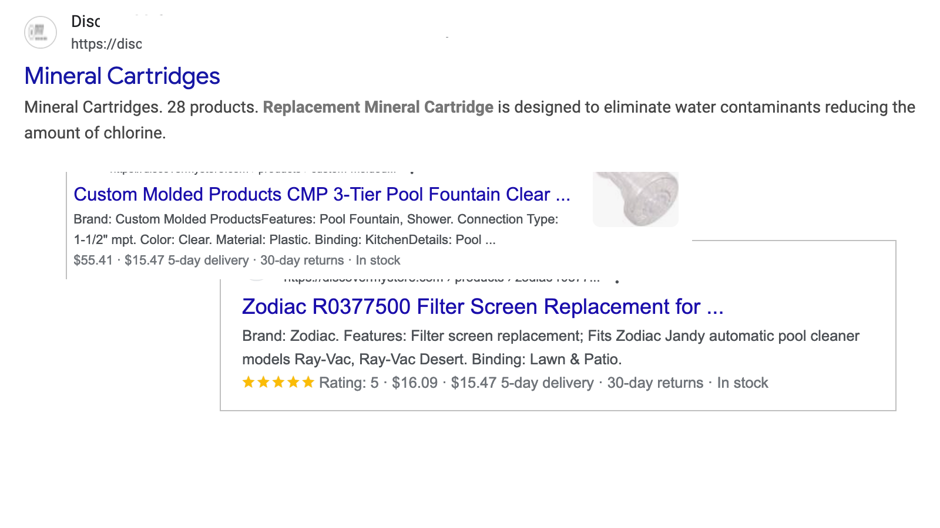Screen dimensions: 940x528
Task: Click '30-day returns' on the Zodiac result
Action: (654, 383)
